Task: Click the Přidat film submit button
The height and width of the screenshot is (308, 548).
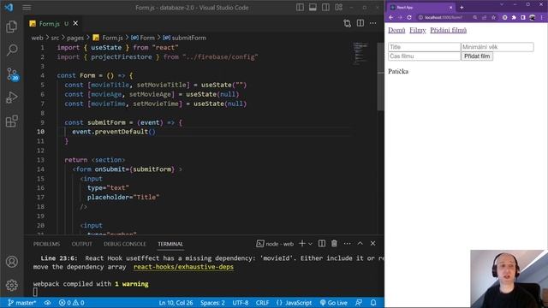Action: coord(477,56)
